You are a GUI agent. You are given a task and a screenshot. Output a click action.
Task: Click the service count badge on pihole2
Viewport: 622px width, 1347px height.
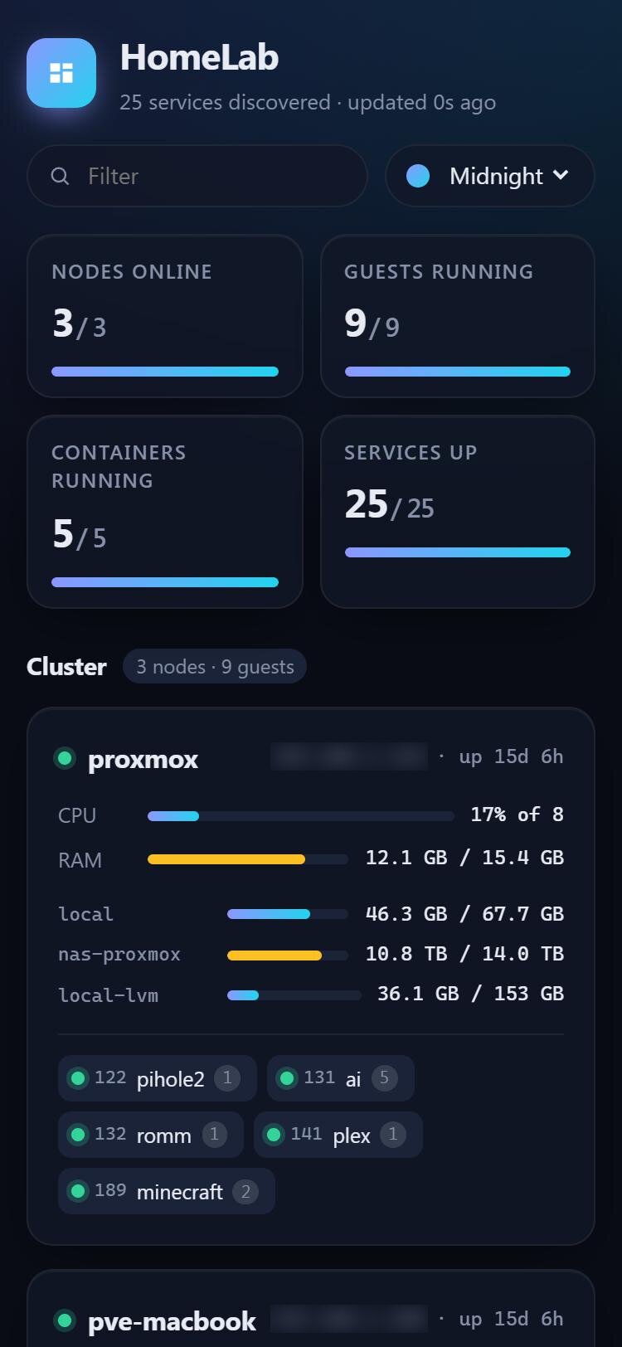pyautogui.click(x=227, y=1078)
